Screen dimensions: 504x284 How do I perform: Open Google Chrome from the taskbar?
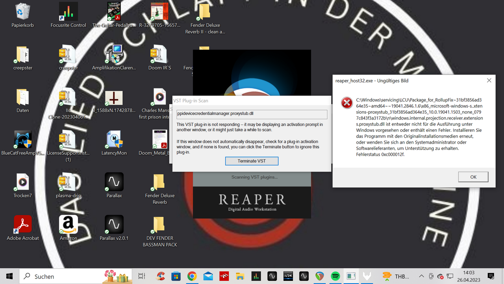(x=192, y=276)
